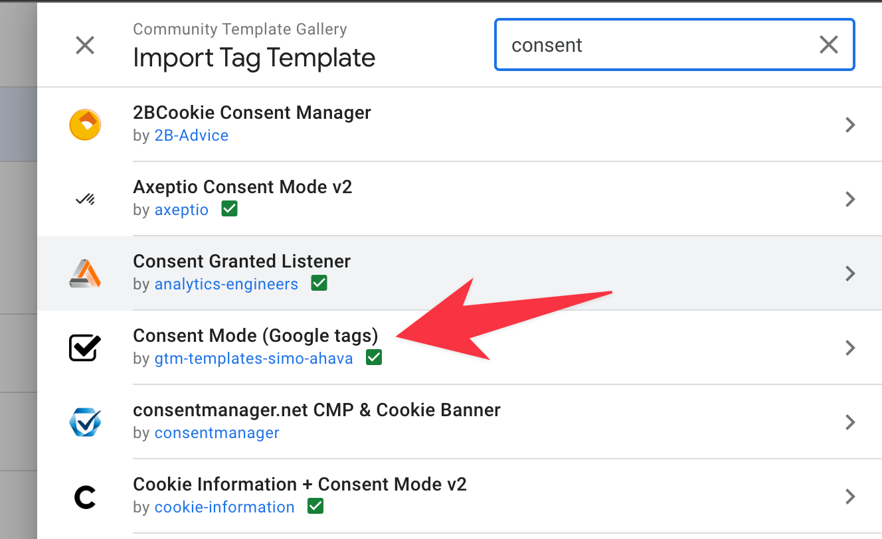Select consentmanager.net CMP & Cookie Banner title

(x=317, y=410)
